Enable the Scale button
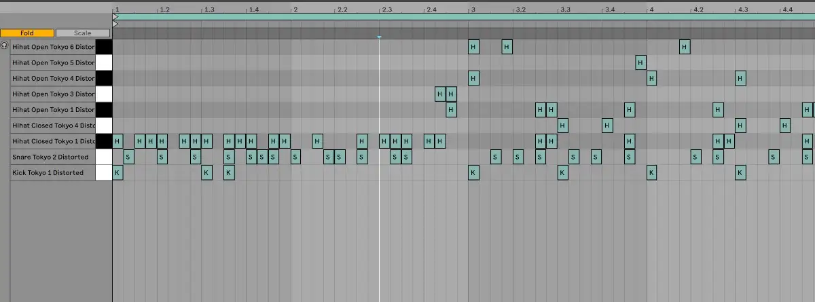Viewport: 815px width, 302px height. (82, 33)
